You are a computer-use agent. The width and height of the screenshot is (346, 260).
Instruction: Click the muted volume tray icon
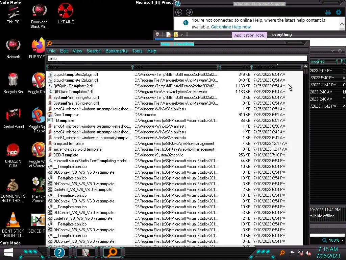[x=309, y=253]
